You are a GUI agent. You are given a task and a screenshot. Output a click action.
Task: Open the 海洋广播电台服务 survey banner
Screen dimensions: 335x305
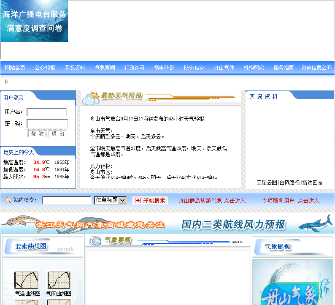tap(34, 21)
